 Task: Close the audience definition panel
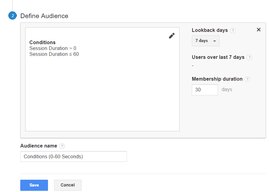[259, 30]
